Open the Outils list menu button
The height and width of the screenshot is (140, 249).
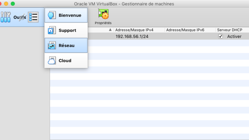pyautogui.click(x=33, y=17)
